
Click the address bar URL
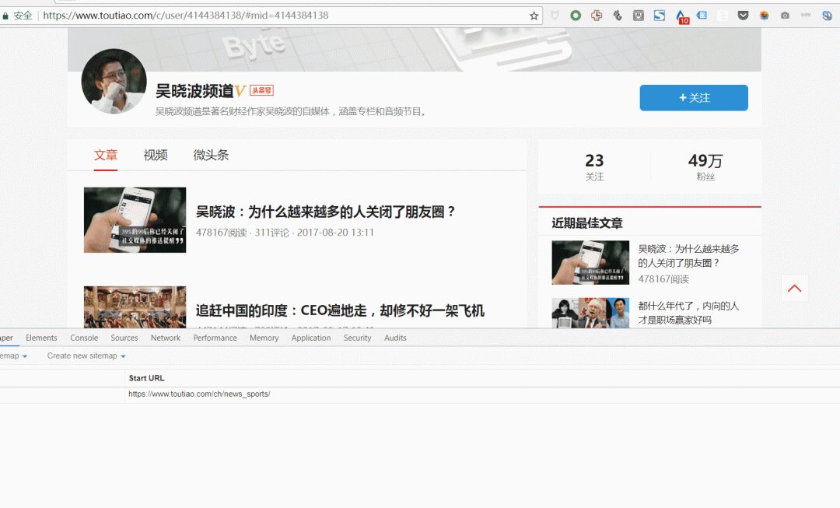click(x=185, y=16)
